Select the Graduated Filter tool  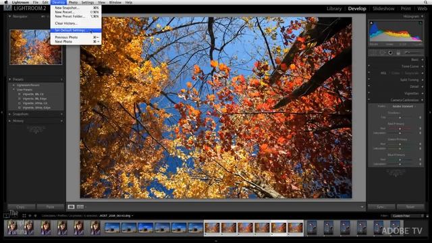[x=398, y=53]
